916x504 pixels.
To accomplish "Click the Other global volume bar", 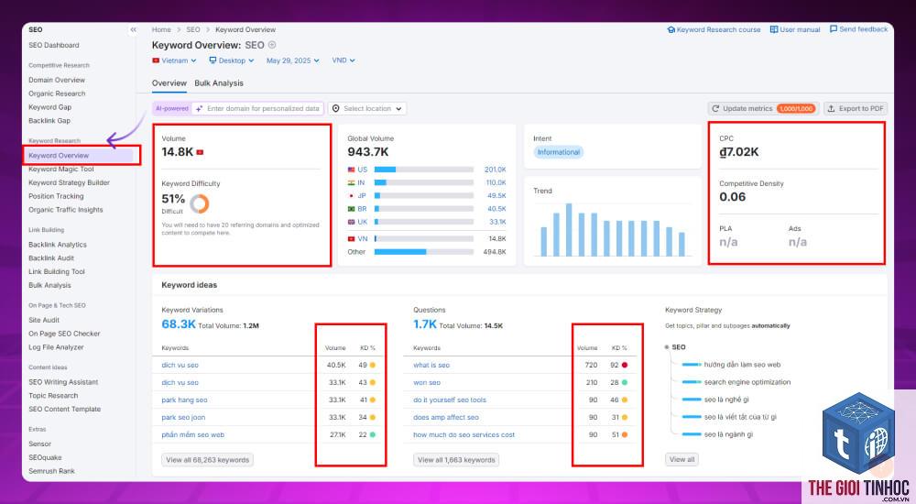I will click(x=424, y=252).
